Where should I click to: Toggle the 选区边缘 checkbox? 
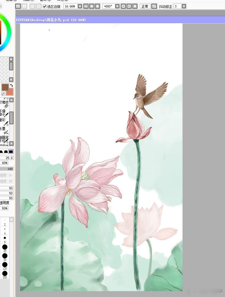click(45, 6)
